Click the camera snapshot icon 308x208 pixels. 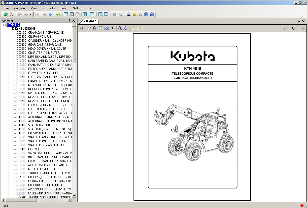[x=107, y=29]
